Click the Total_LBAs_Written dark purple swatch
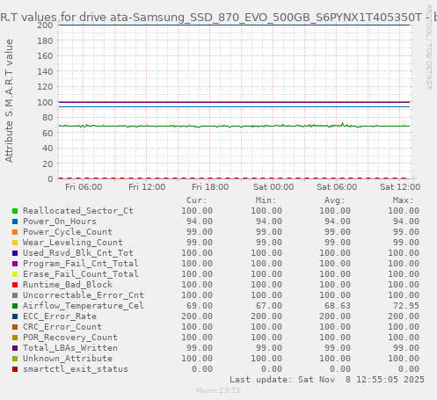437x400 pixels. click(x=15, y=348)
